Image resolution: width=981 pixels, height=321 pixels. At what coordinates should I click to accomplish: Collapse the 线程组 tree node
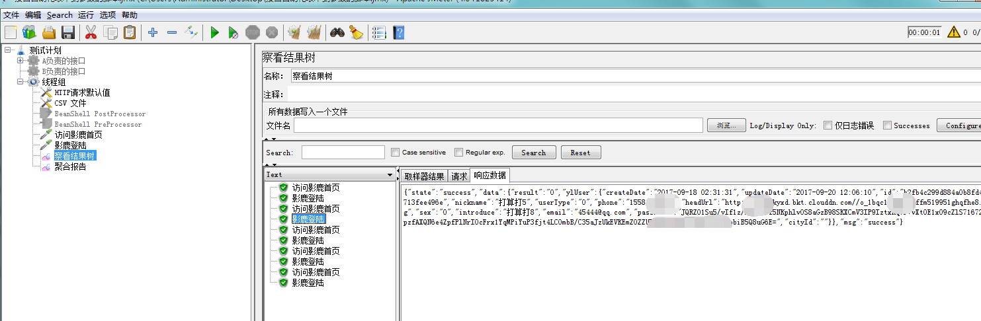coord(21,82)
